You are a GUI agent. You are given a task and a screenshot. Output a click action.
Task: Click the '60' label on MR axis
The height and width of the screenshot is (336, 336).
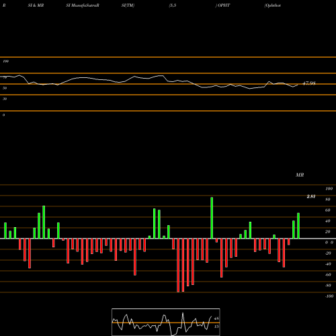pos(328,210)
